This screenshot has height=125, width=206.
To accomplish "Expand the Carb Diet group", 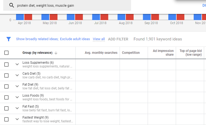I will [17, 75].
